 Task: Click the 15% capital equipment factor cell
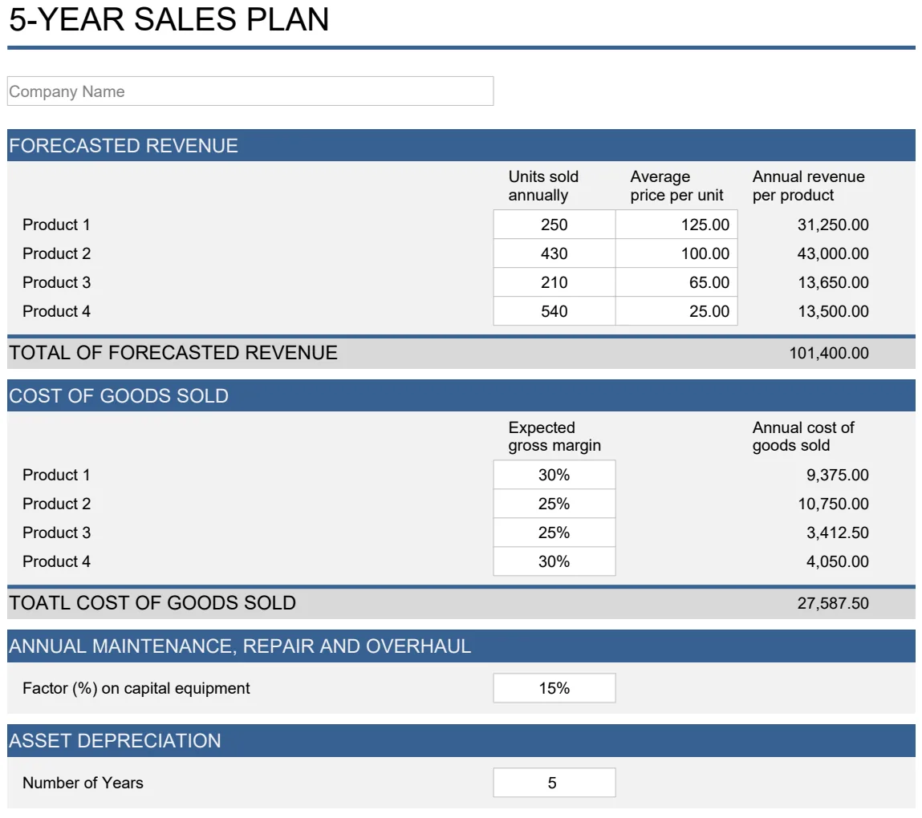(x=554, y=688)
